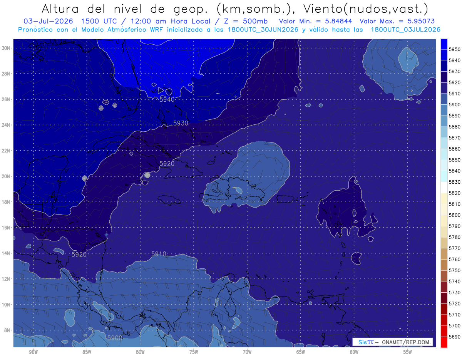Click legend swatch between 5900 and 5910
Viewport: 462px width, 357px height.
(x=444, y=99)
